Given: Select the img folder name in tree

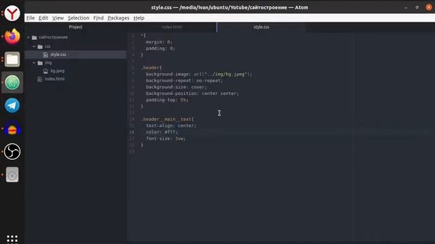Looking at the screenshot, I should click(48, 63).
